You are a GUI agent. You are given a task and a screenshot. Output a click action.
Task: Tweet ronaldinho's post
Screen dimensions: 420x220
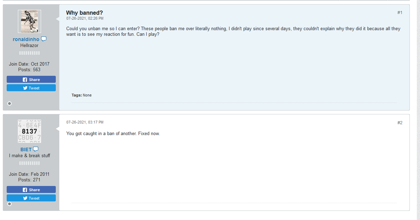(x=31, y=88)
